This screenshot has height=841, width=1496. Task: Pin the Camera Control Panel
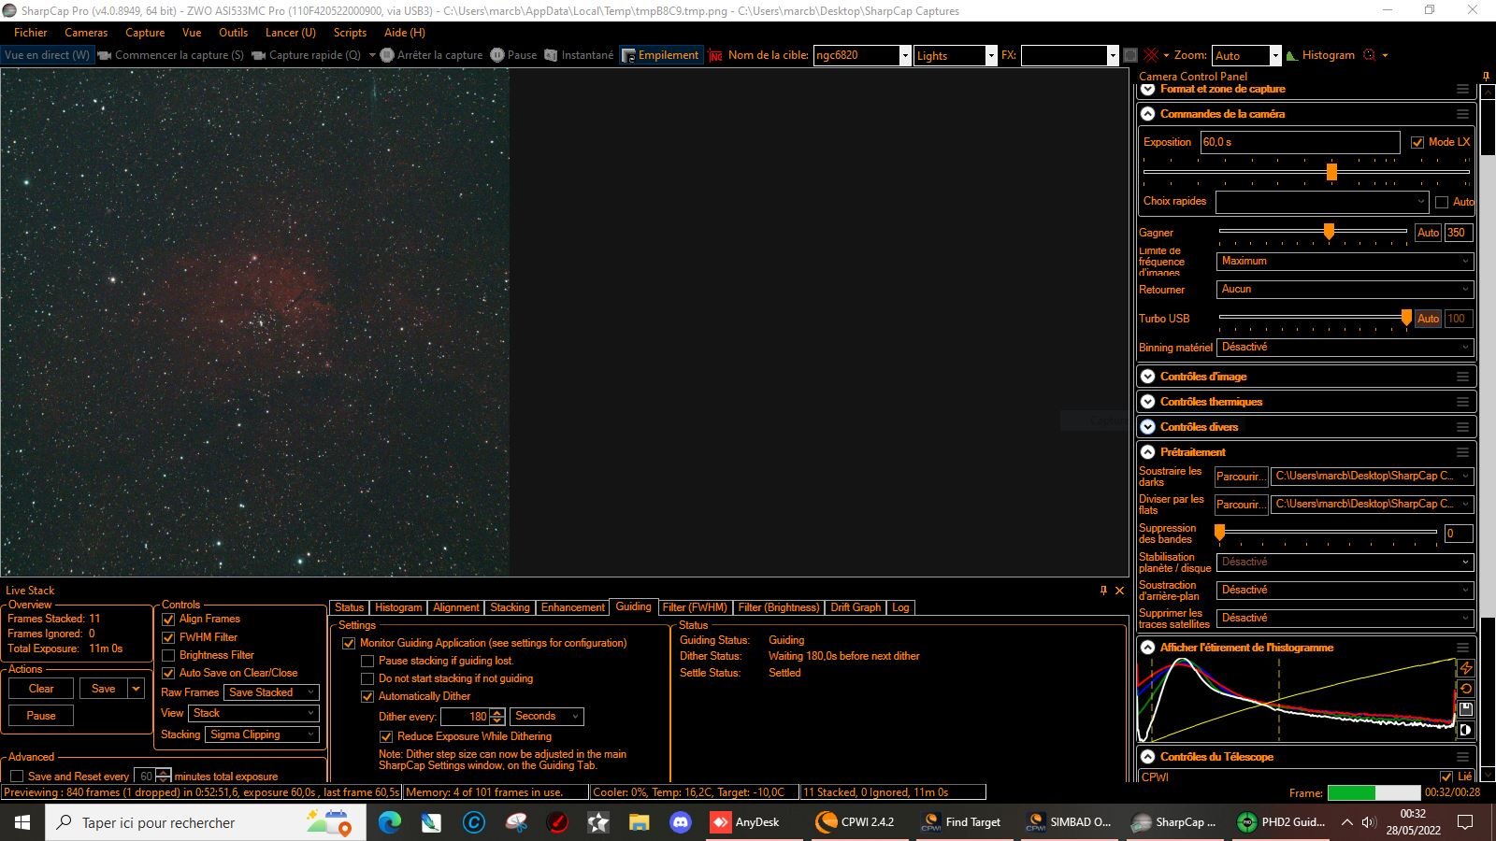pyautogui.click(x=1486, y=76)
